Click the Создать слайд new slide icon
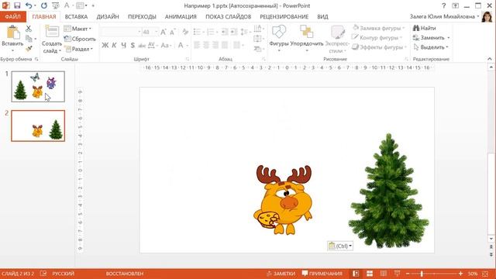The width and height of the screenshot is (496, 279). coord(52,32)
